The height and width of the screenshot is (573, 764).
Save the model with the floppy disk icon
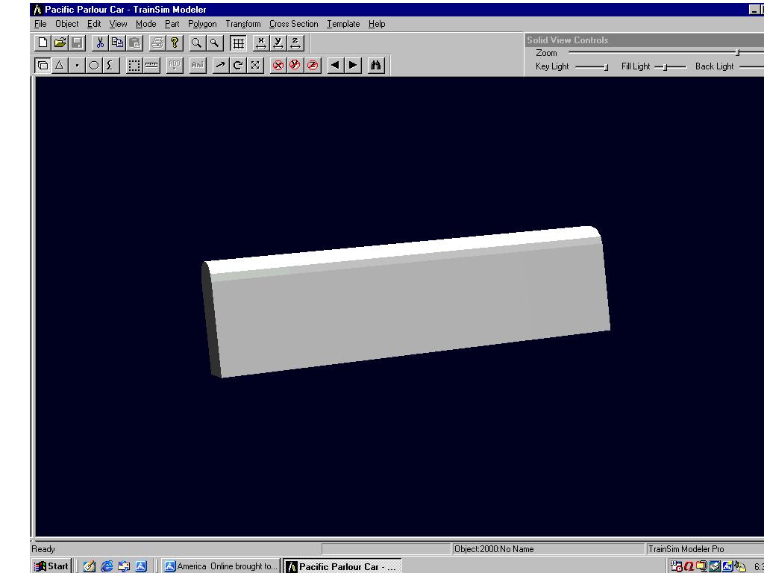click(77, 43)
